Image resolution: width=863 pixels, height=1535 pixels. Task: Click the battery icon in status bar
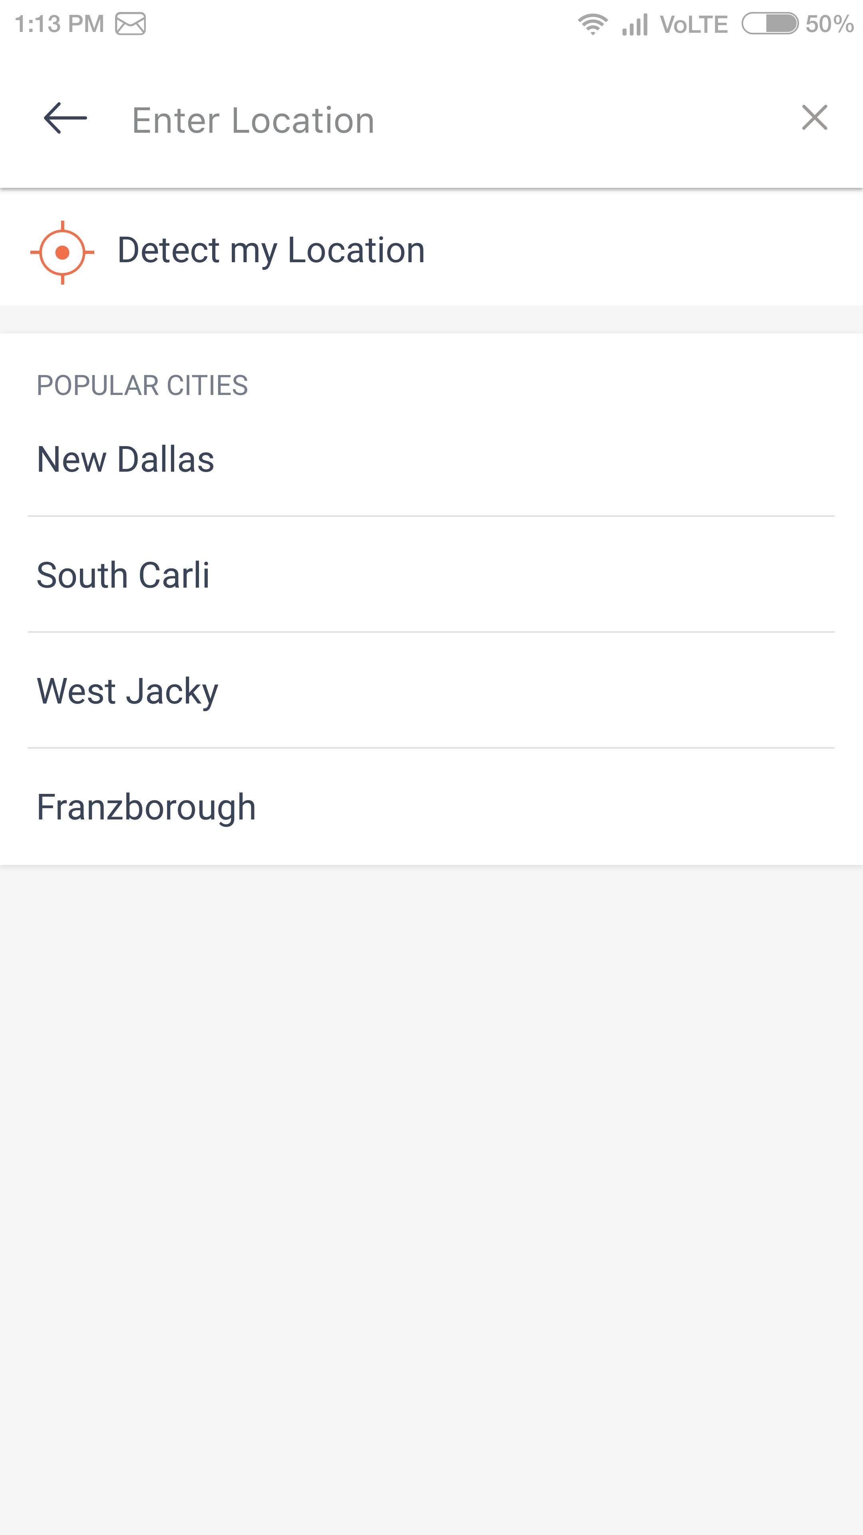click(770, 24)
